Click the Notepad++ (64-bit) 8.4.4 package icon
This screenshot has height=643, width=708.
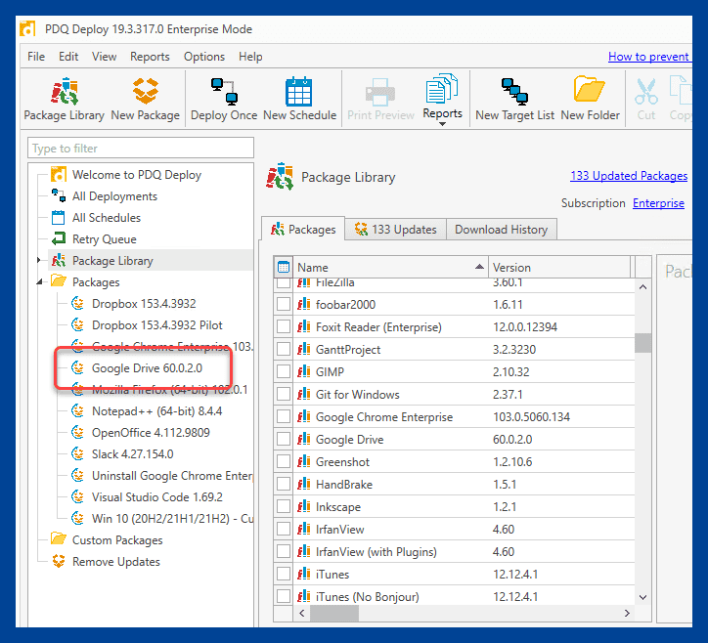78,410
